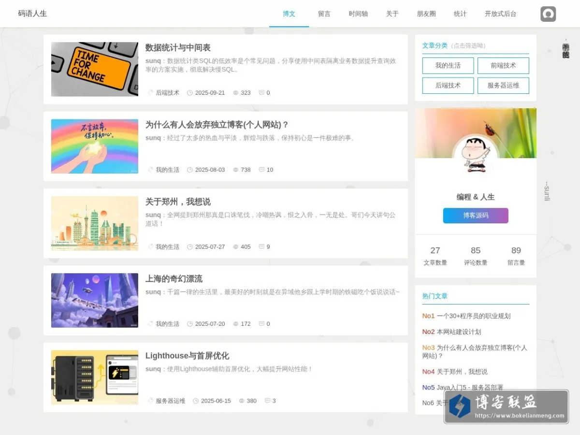Filter articles by 前端技术 category
This screenshot has height=435, width=580.
tap(503, 66)
